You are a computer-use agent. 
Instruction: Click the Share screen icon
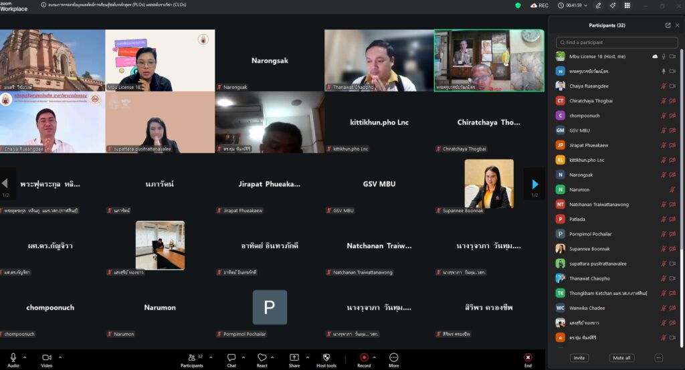point(294,358)
